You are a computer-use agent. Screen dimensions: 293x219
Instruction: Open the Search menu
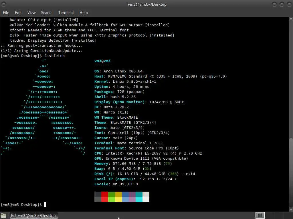click(47, 13)
